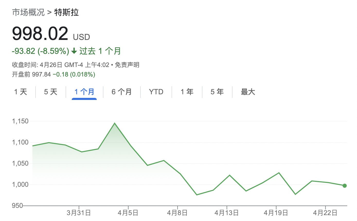The width and height of the screenshot is (357, 221).
Task: Select the 5 年 range tab
Action: 217,92
